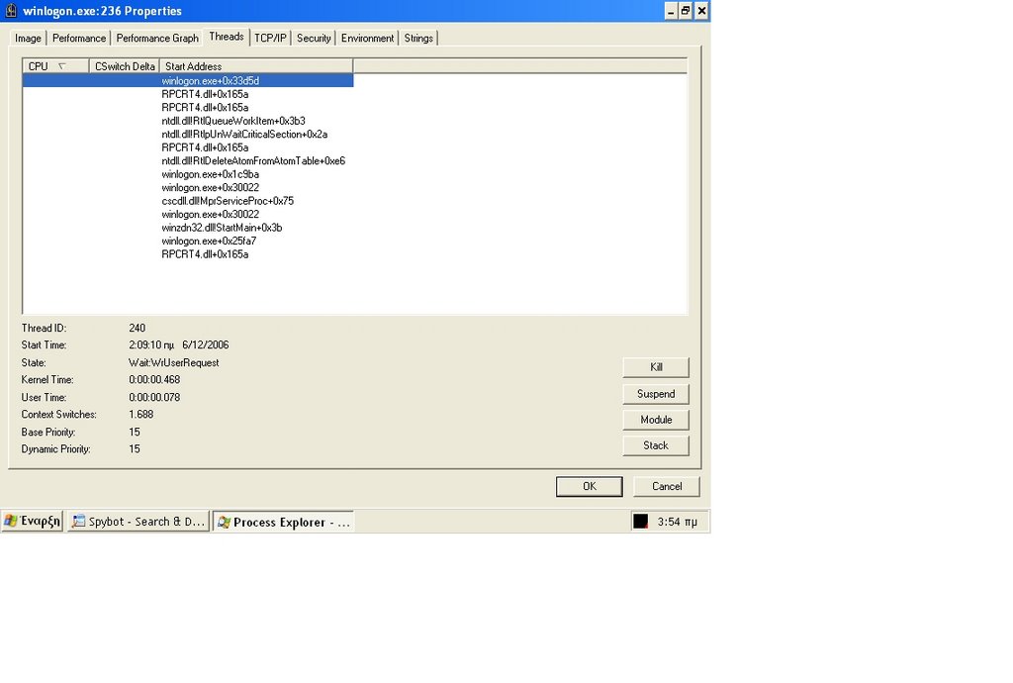Cancel the properties dialog
The height and width of the screenshot is (683, 1013).
click(x=667, y=487)
